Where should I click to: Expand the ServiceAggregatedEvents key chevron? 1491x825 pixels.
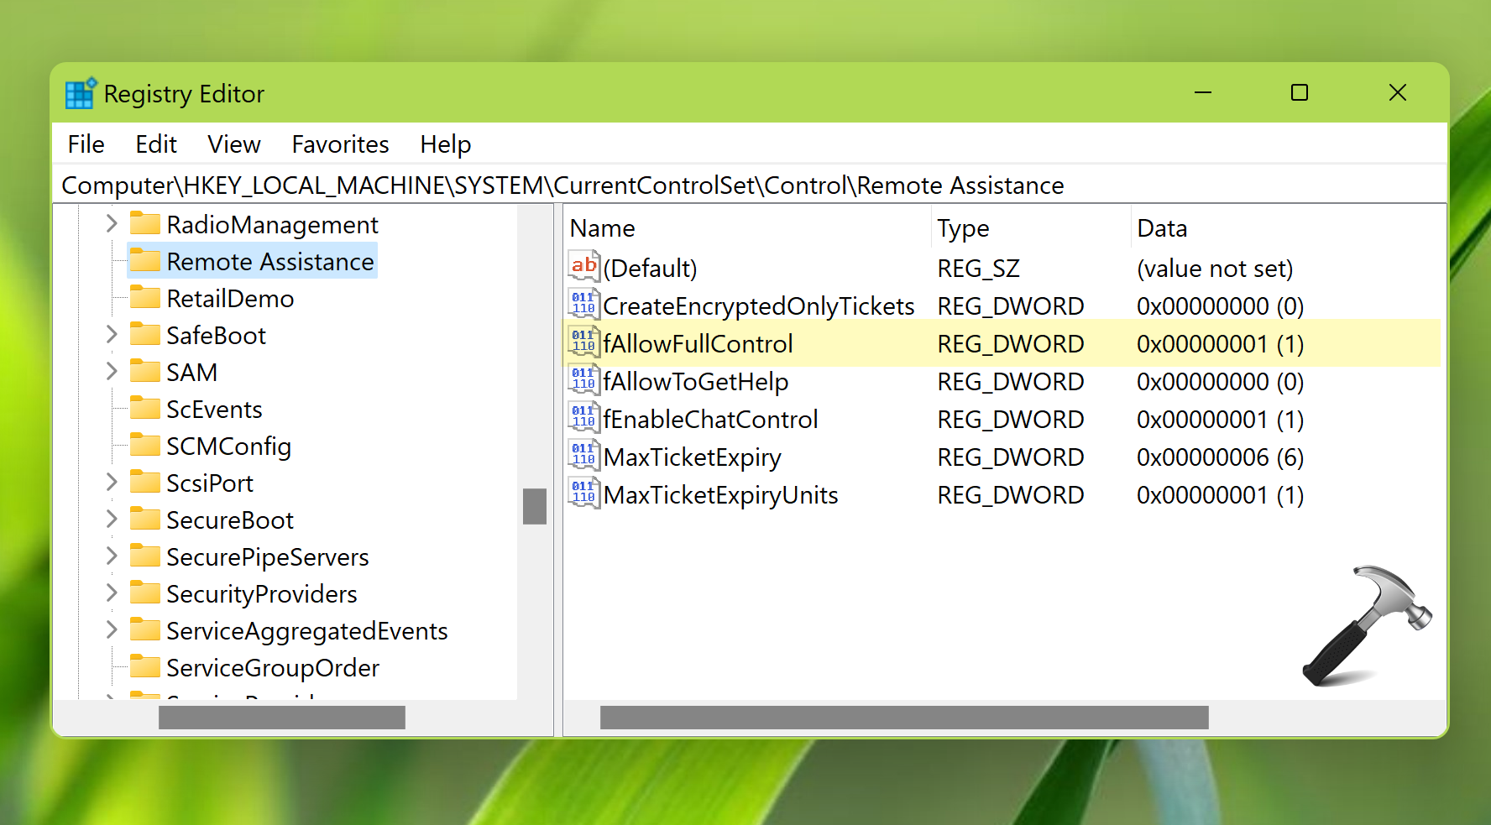112,630
